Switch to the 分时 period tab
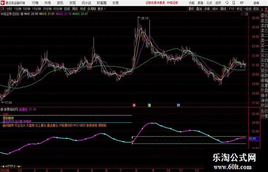The height and width of the screenshot is (172, 268). click(9, 9)
